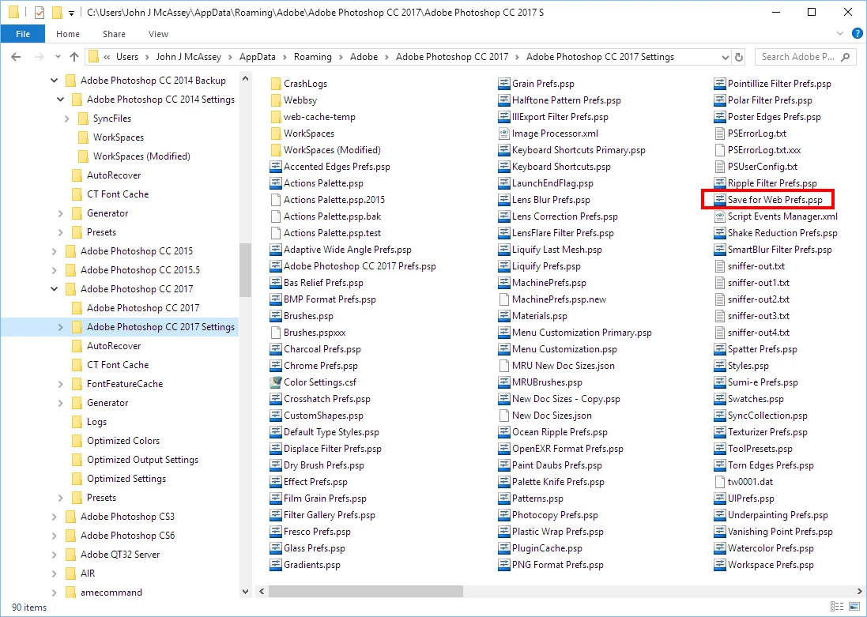Select WorkSpaces (Modified) folder in file list

325,150
